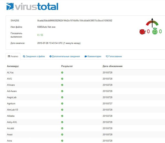Viewport: 165px width, 143px height.
Task: Click the clean result icon for Agnitum
Action: 62,104
